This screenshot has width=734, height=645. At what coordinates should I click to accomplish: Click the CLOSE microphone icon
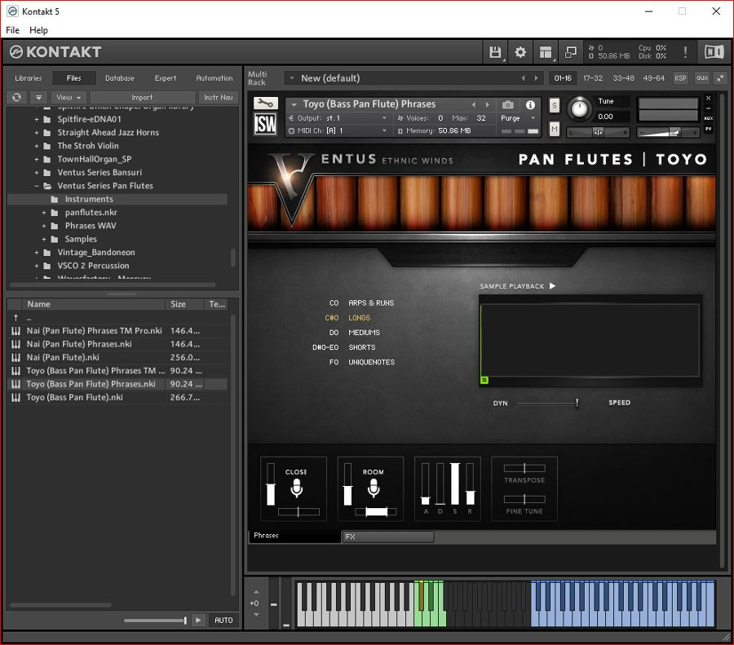click(x=296, y=488)
